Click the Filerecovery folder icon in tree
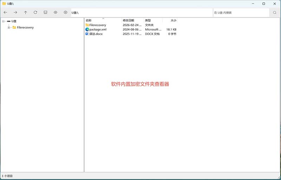This screenshot has height=180, width=281. click(14, 28)
